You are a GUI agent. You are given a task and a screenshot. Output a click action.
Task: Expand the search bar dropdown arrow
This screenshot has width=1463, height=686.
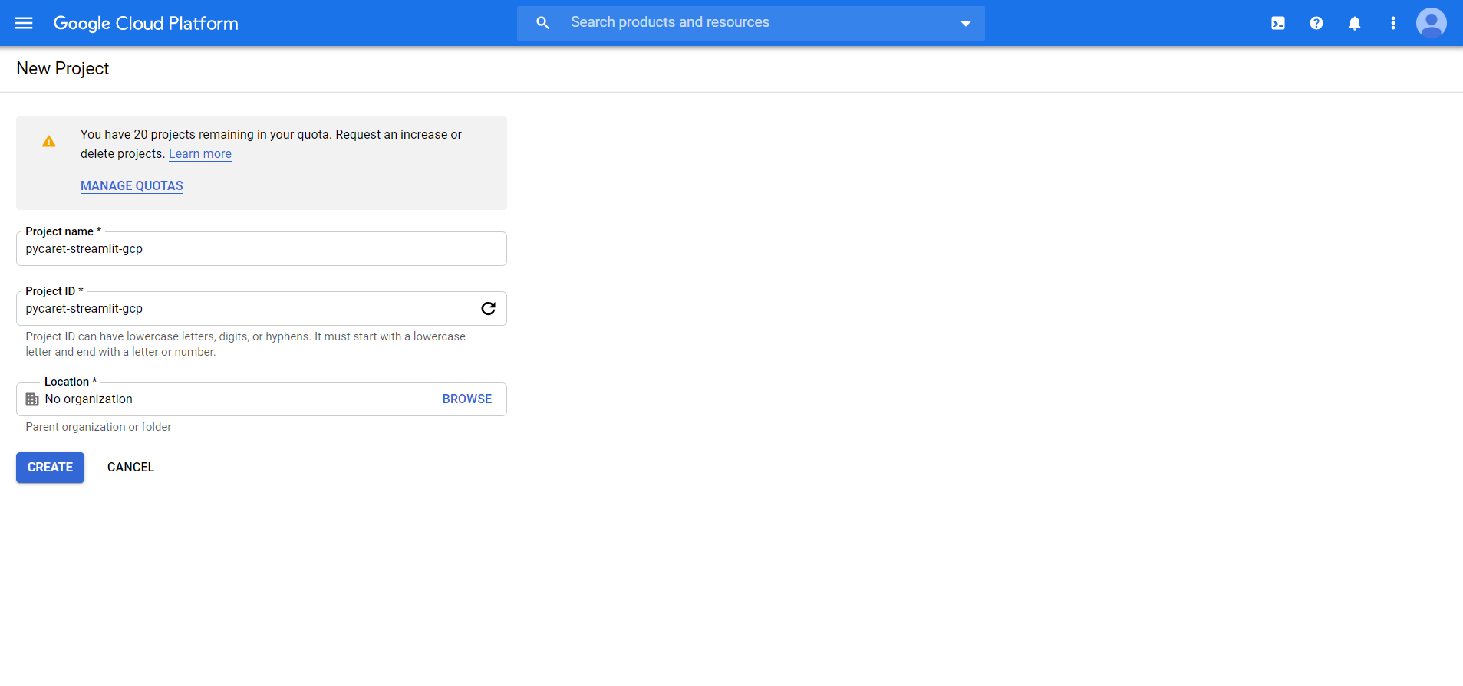pos(966,23)
